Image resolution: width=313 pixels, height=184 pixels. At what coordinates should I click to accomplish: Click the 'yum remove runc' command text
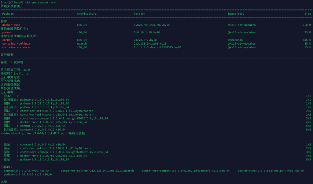(x=44, y=2)
